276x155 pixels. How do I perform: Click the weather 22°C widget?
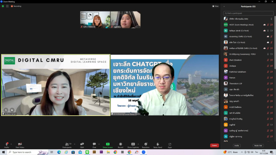[x=230, y=152]
